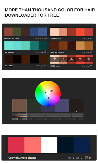Click views eye icon for Hair Triad Color Theme
This screenshot has height=164, width=98.
[36, 39]
